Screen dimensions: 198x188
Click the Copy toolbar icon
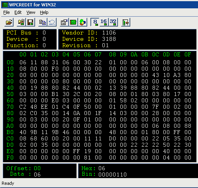[x=43, y=22]
